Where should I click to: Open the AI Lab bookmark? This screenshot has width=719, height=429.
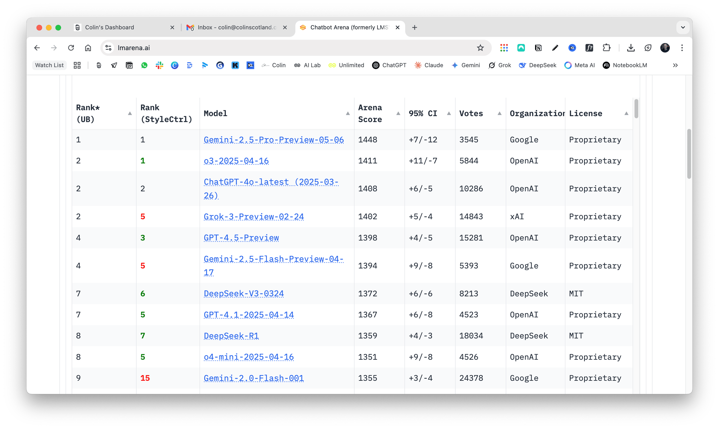pos(307,65)
